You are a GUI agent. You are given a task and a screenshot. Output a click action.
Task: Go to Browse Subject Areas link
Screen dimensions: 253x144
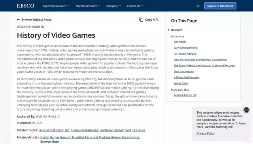(x=36, y=20)
